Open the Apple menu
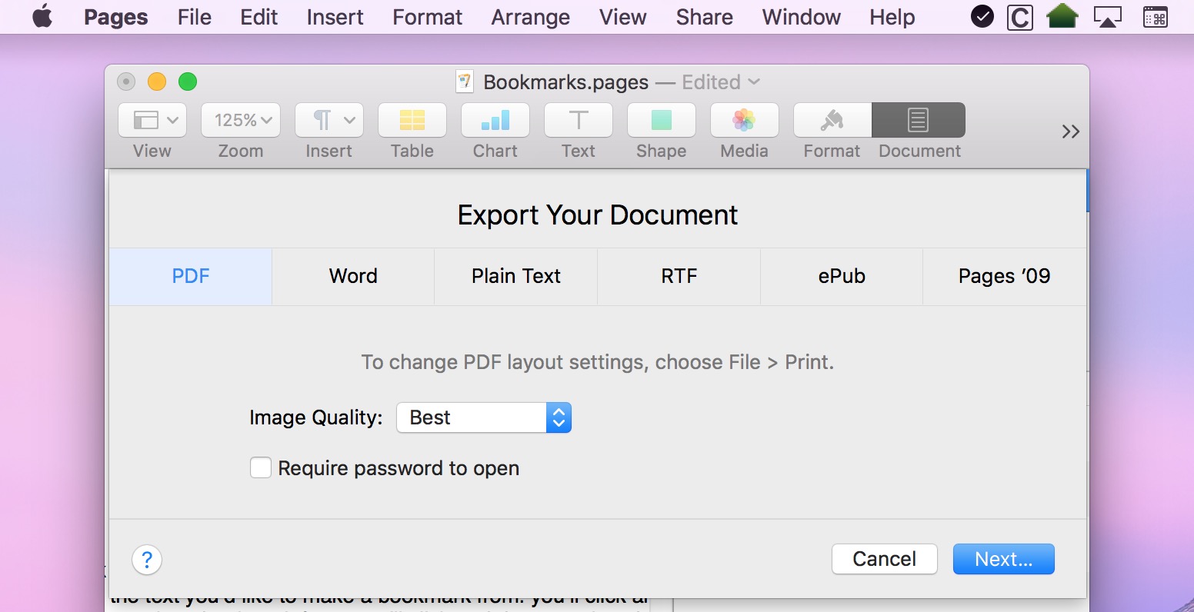1194x612 pixels. coord(42,16)
